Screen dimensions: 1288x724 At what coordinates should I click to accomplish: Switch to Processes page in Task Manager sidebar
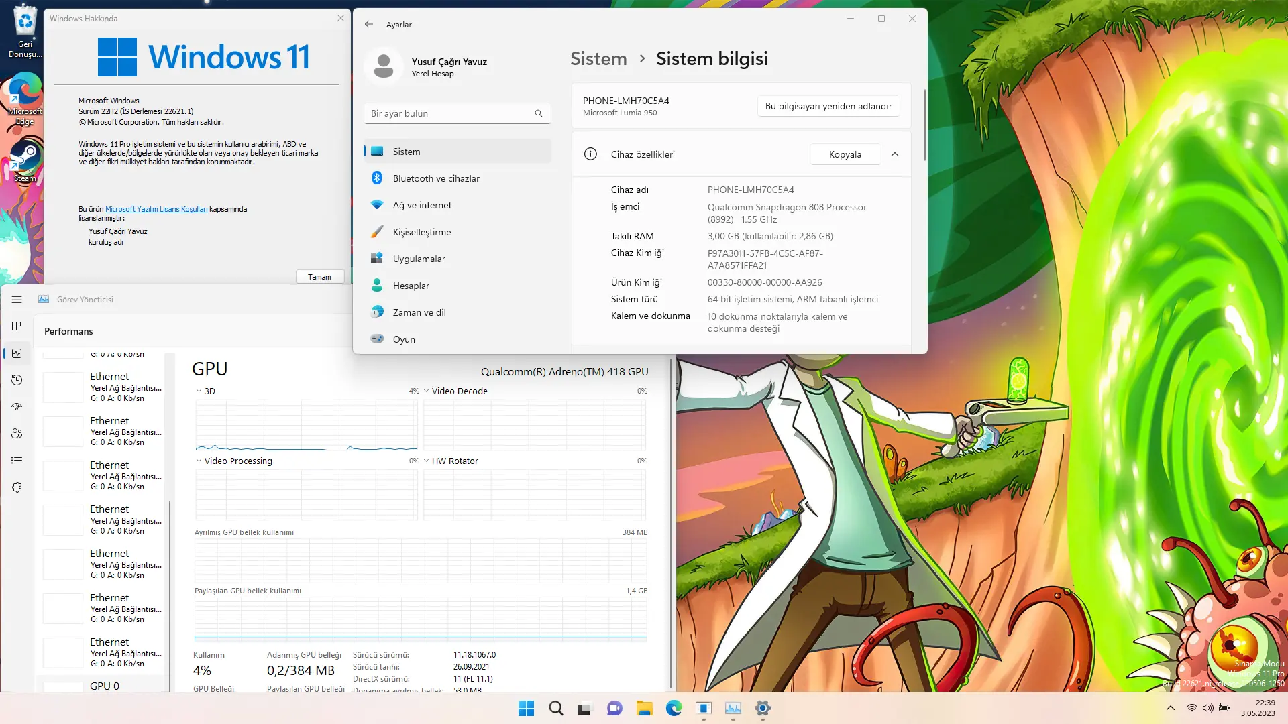point(17,326)
